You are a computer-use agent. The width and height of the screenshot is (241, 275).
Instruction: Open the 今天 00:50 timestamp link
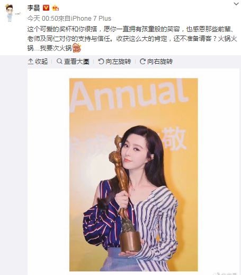tap(43, 19)
